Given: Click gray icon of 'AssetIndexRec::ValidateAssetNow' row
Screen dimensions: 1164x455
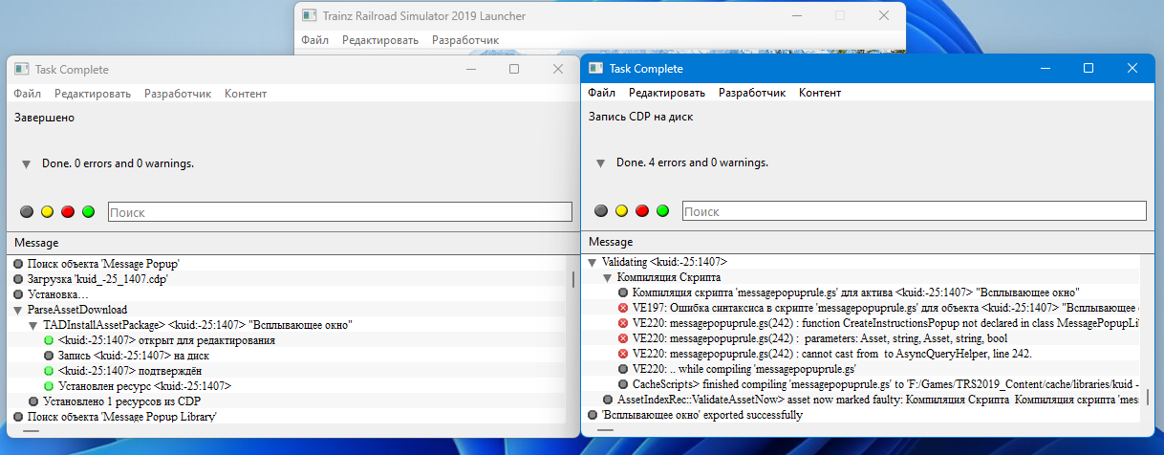Looking at the screenshot, I should click(x=609, y=400).
